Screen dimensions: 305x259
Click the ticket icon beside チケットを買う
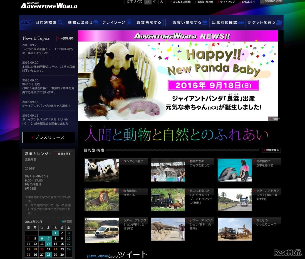[279, 23]
